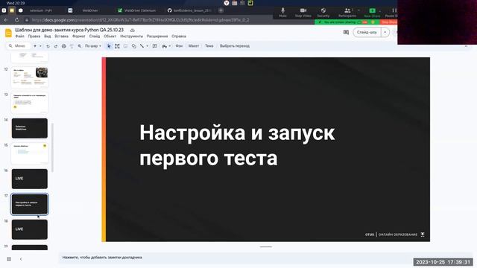
Task: Mute the Zoom microphone
Action: pyautogui.click(x=282, y=13)
